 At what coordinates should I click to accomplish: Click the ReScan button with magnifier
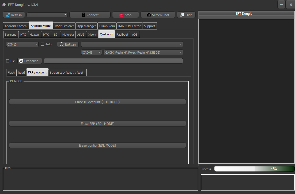pos(68,44)
